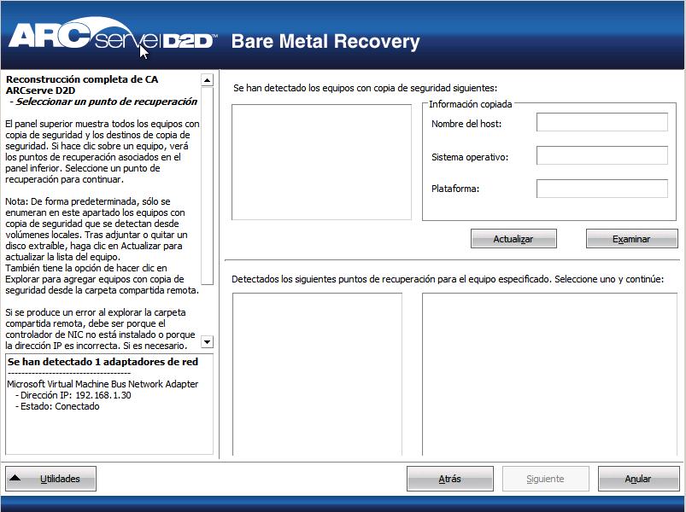The width and height of the screenshot is (686, 512).
Task: Click inside the Nombre del host field
Action: pyautogui.click(x=601, y=122)
